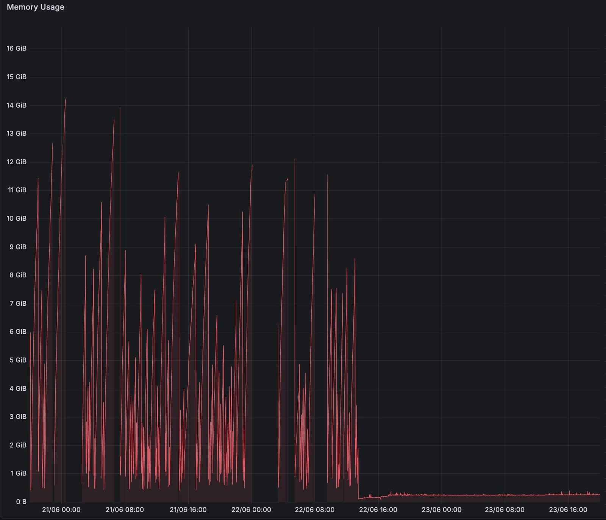The height and width of the screenshot is (520, 606).
Task: Click the 22/06 16:00 time axis label
Action: point(378,509)
